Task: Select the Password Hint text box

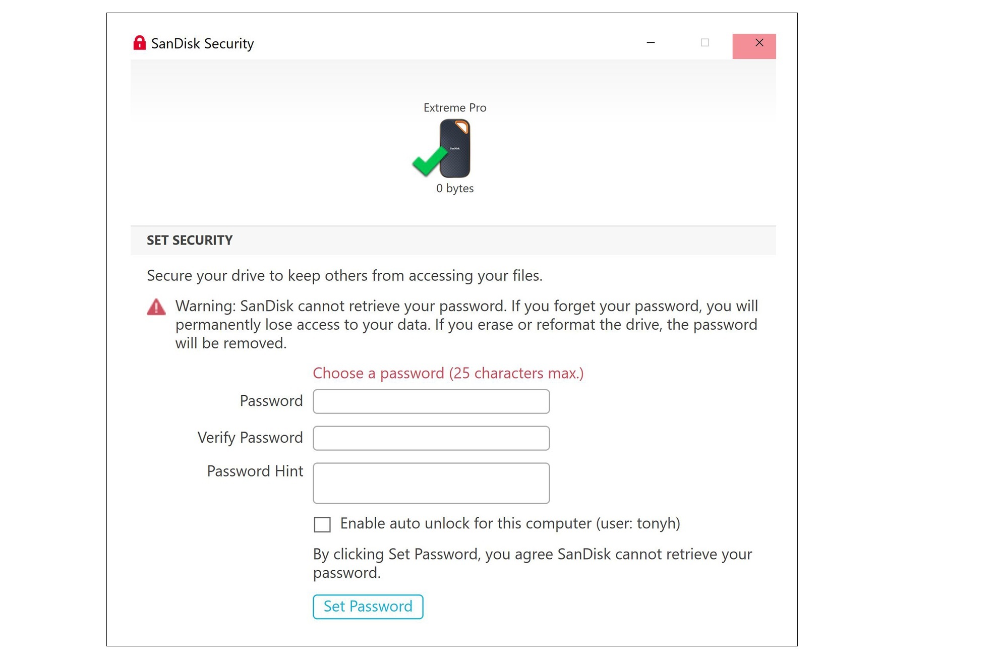Action: point(431,483)
